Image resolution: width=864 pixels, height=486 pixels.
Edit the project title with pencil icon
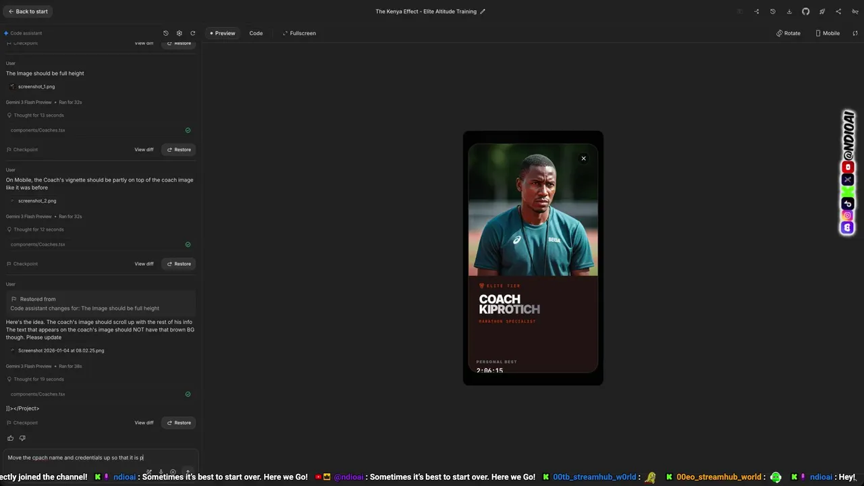[483, 11]
